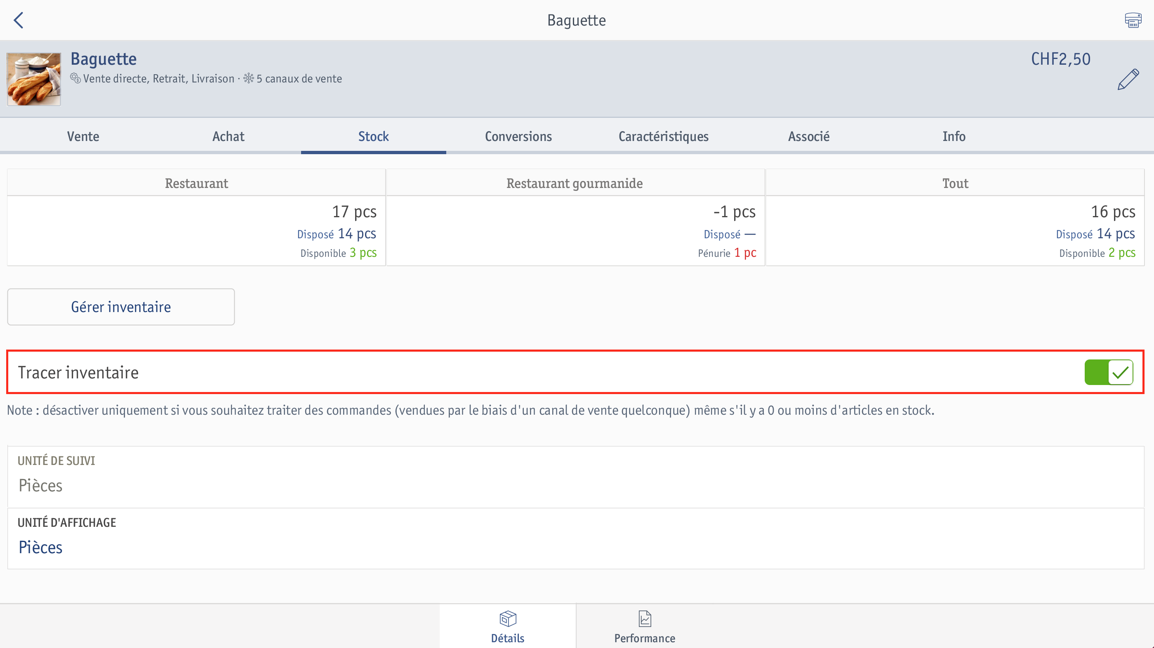
Task: Click Disponible 2 pcs in Tout
Action: [1097, 253]
